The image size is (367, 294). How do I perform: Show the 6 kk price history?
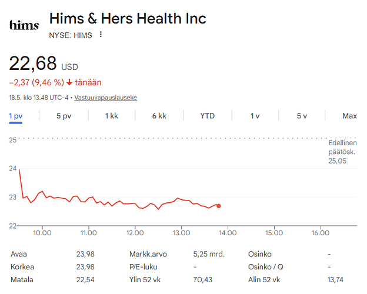(159, 116)
